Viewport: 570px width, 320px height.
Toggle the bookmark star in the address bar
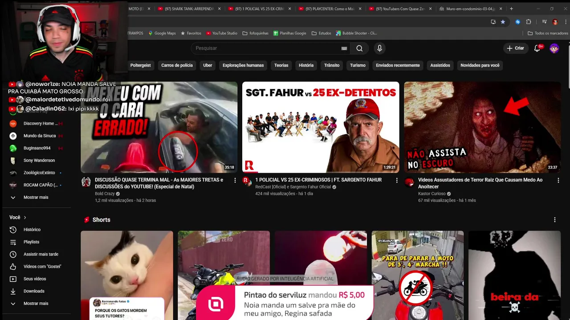pos(503,22)
